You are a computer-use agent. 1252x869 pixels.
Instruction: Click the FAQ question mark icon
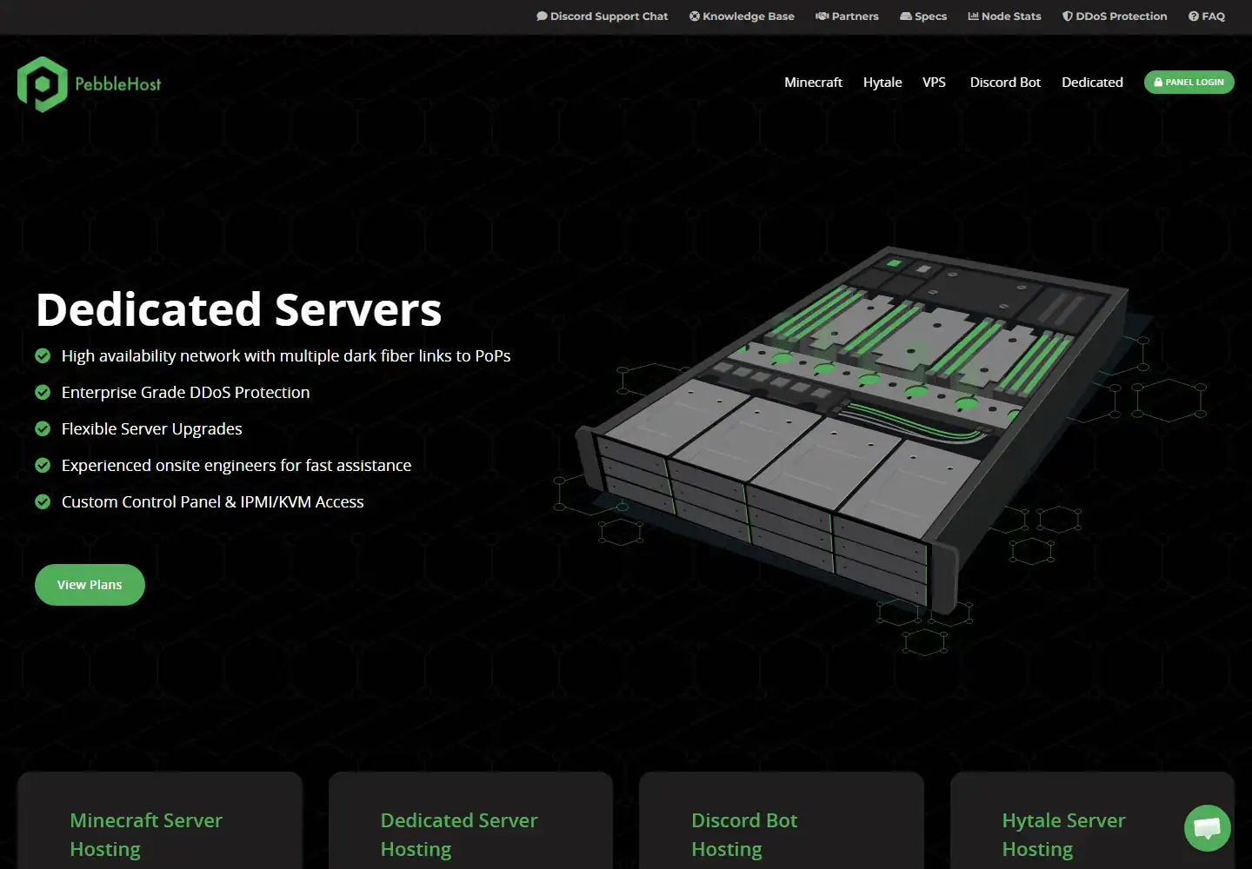tap(1194, 17)
